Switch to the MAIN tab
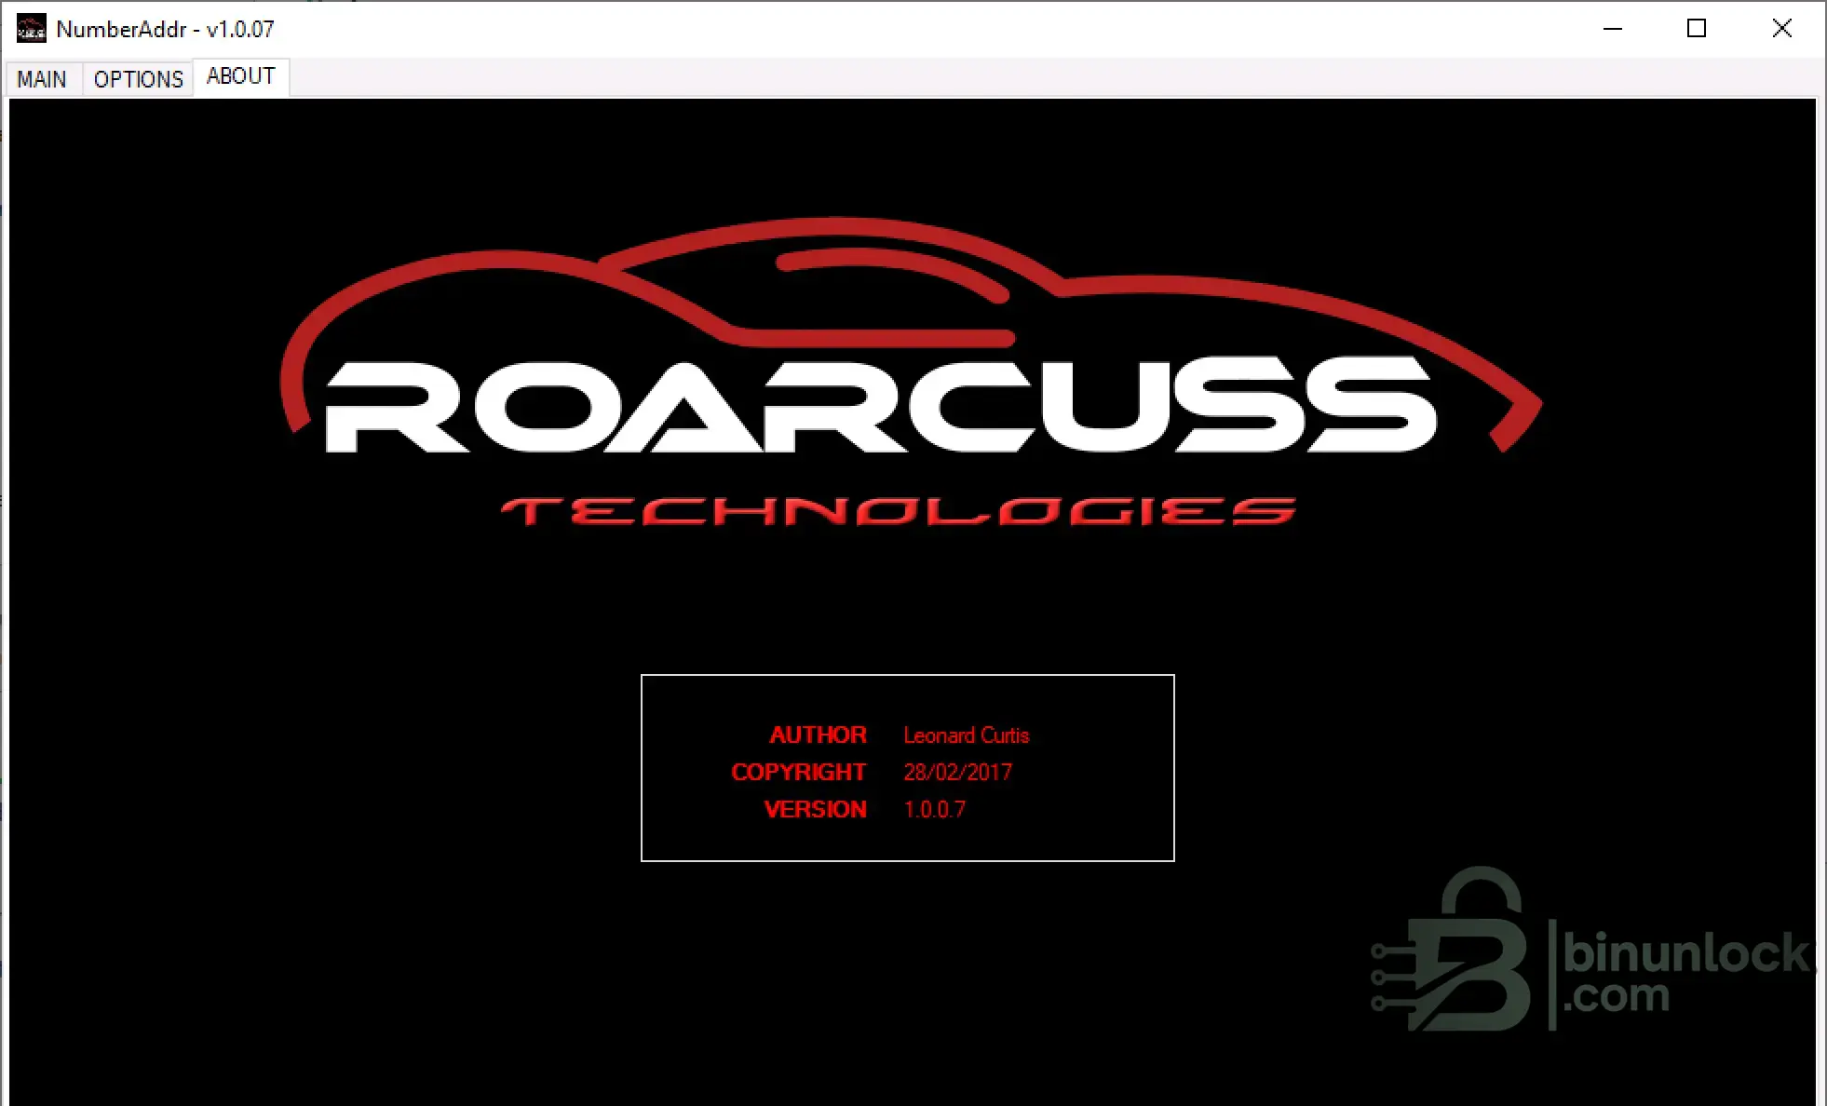The image size is (1827, 1106). pyautogui.click(x=42, y=79)
